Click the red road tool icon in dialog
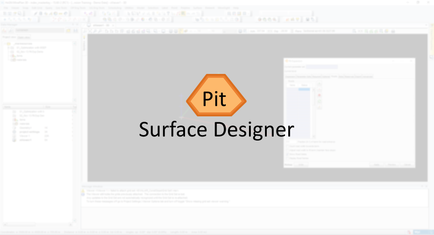The image size is (434, 235). pos(319,95)
